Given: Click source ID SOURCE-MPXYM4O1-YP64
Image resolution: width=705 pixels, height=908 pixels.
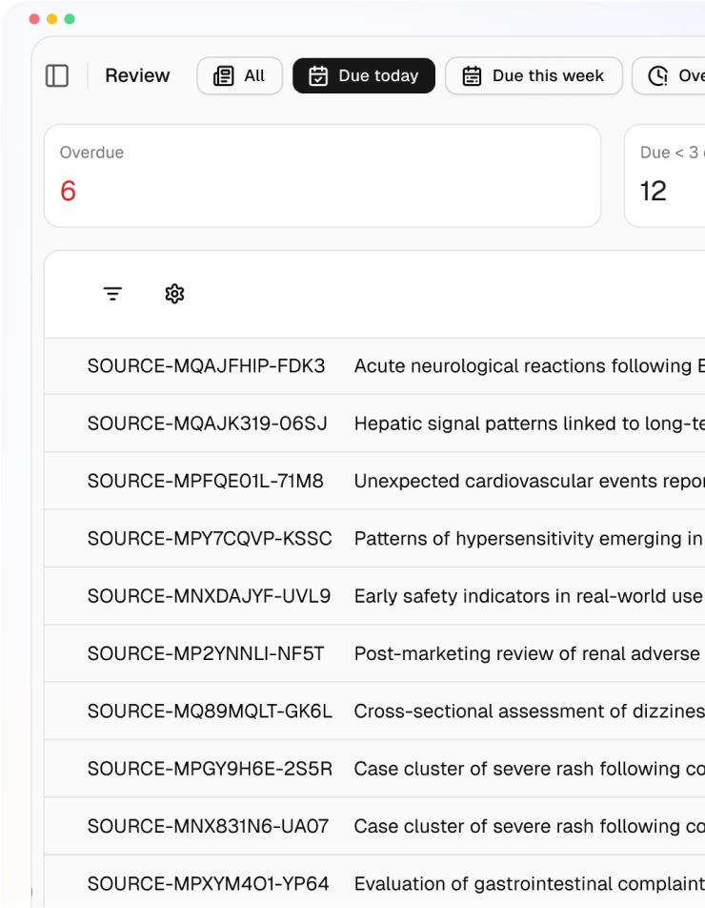Looking at the screenshot, I should 208,883.
